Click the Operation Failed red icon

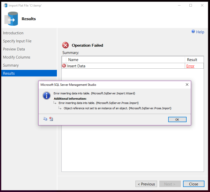(65, 45)
